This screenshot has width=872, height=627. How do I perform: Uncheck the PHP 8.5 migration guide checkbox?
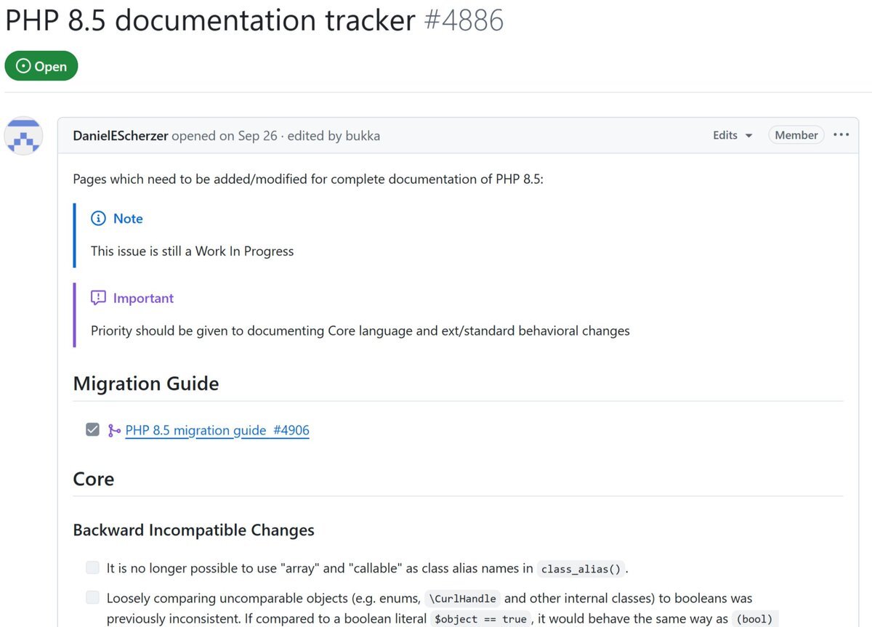point(92,429)
